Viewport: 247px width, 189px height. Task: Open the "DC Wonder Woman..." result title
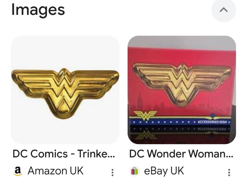click(181, 154)
